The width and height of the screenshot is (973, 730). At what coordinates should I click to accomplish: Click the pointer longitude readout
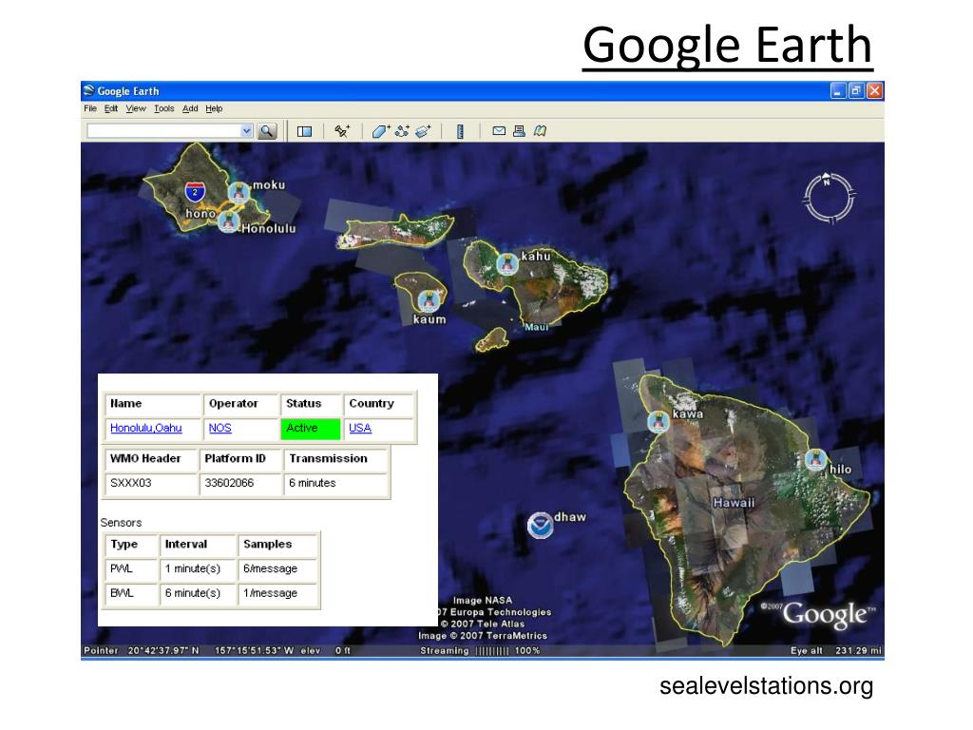pyautogui.click(x=255, y=650)
